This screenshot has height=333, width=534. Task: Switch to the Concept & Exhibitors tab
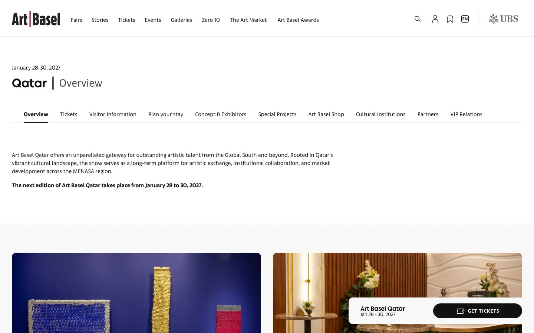point(221,114)
